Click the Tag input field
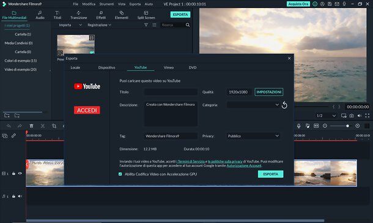The width and height of the screenshot is (373, 223). point(171,136)
